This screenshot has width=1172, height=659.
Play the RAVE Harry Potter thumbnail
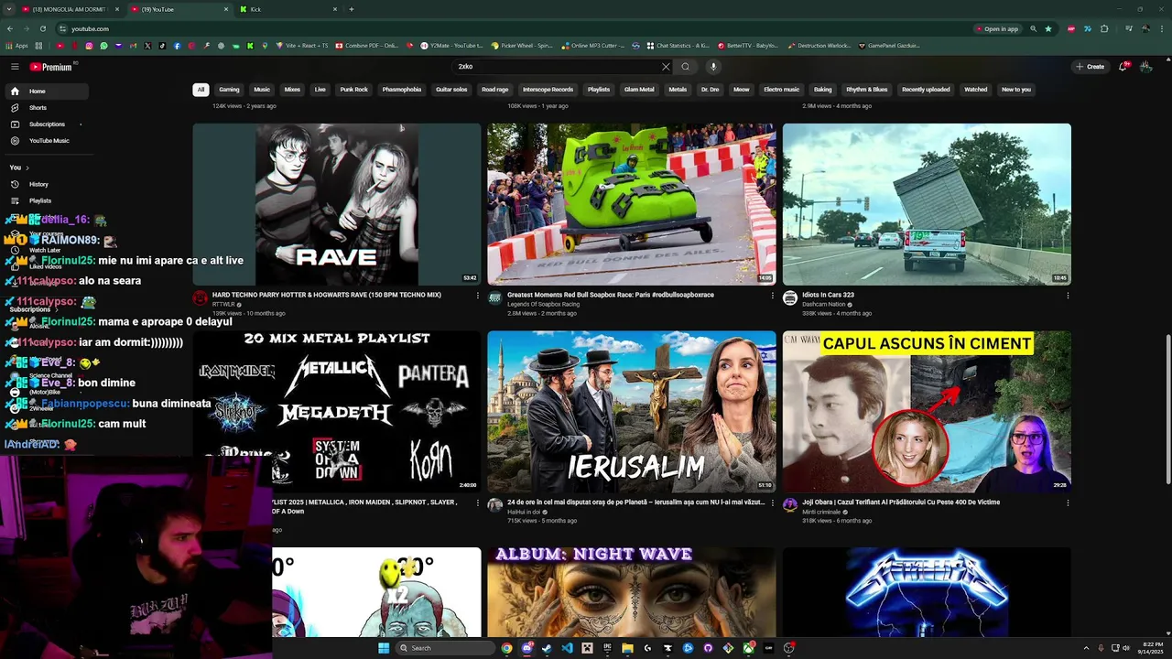coord(336,204)
